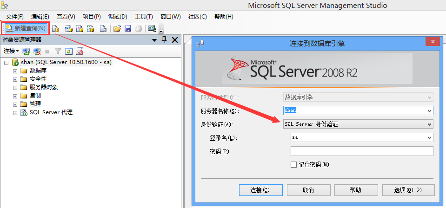The image size is (446, 208).
Task: Expand the 复制 folder node
Action: point(15,96)
